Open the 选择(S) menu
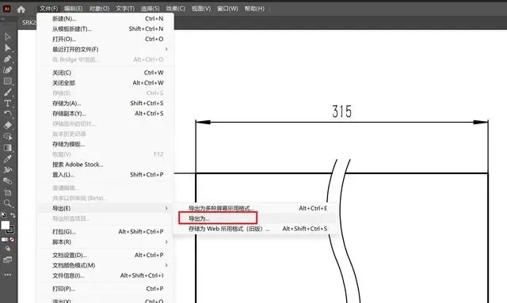The width and height of the screenshot is (507, 303). (150, 9)
